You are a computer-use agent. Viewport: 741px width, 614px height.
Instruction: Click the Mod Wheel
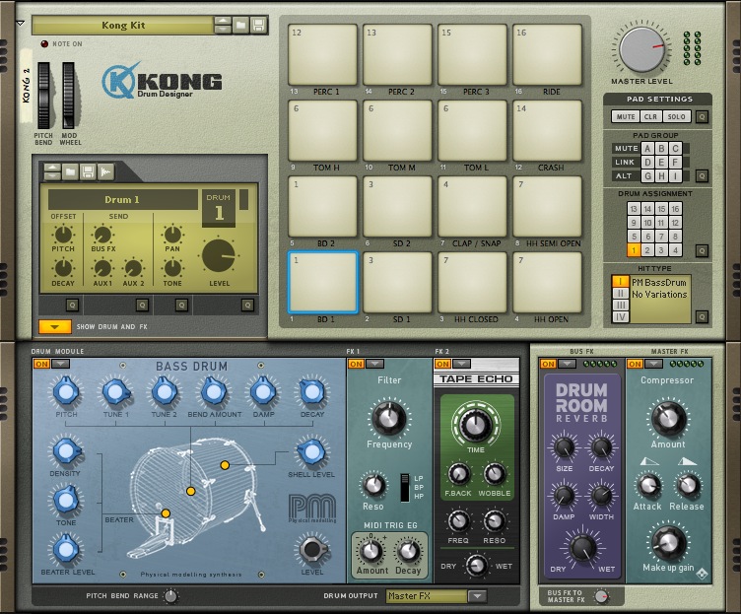[69, 96]
